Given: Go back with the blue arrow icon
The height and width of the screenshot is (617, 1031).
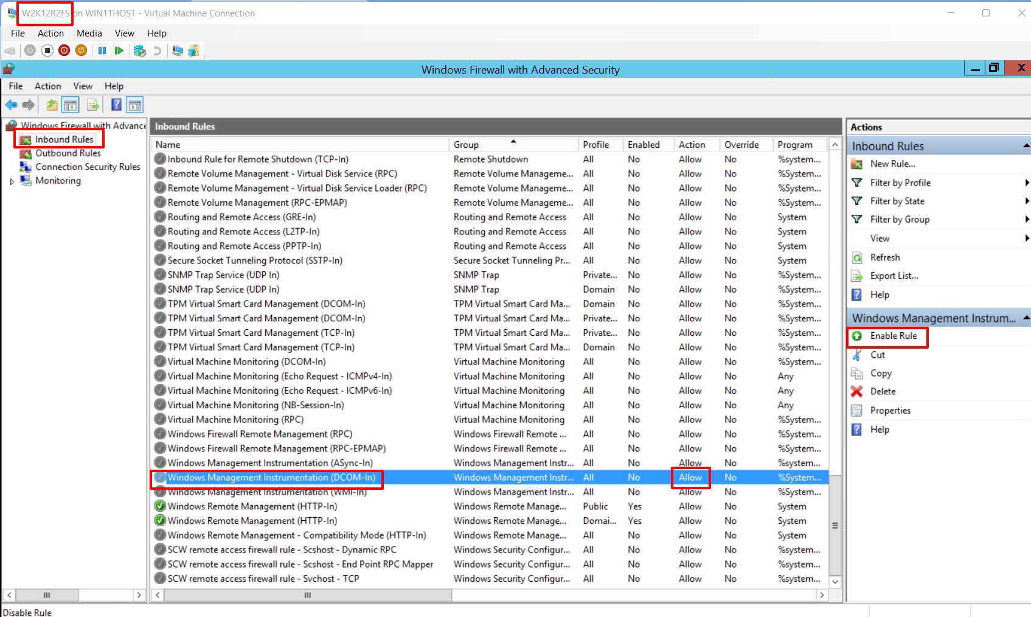Looking at the screenshot, I should (11, 105).
